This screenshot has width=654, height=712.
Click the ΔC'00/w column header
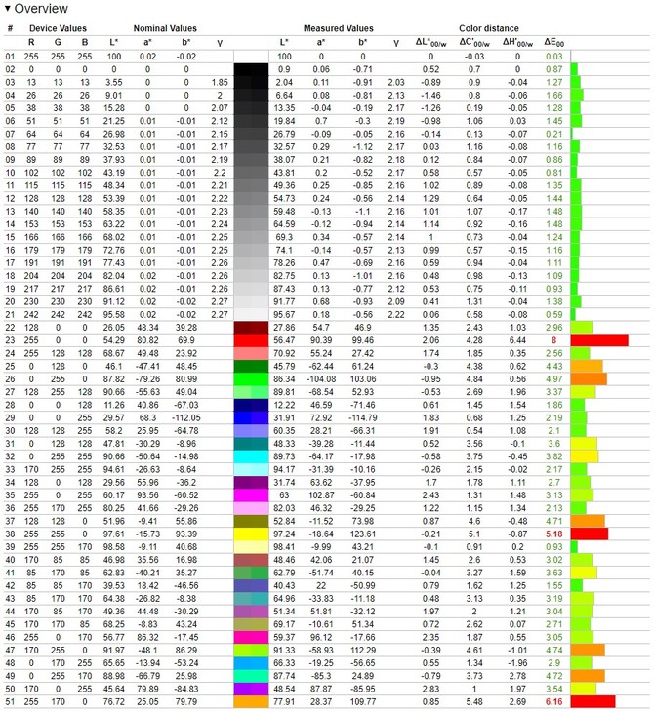coord(474,43)
